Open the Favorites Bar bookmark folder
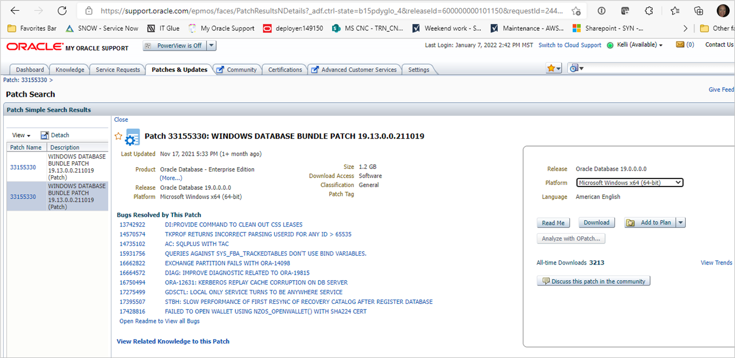The image size is (735, 358). (x=32, y=28)
